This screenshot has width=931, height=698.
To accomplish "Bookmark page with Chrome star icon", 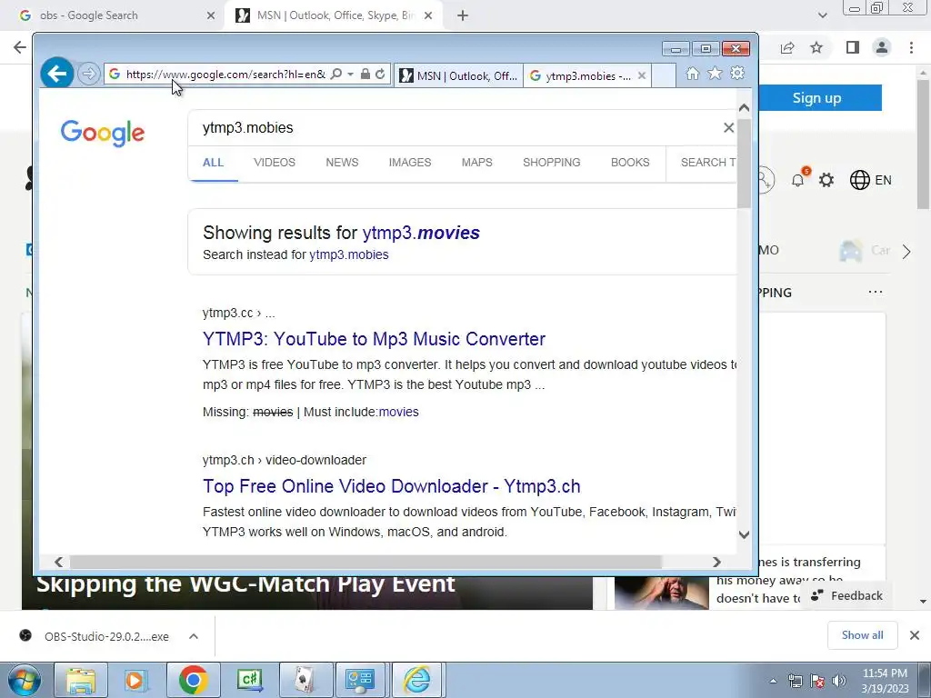I will (x=816, y=47).
